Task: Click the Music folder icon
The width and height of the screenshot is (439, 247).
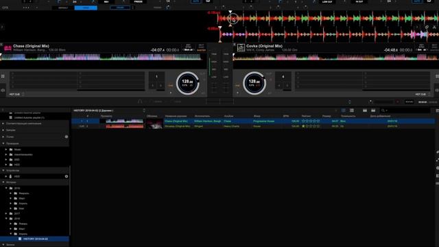Action: 11,150
